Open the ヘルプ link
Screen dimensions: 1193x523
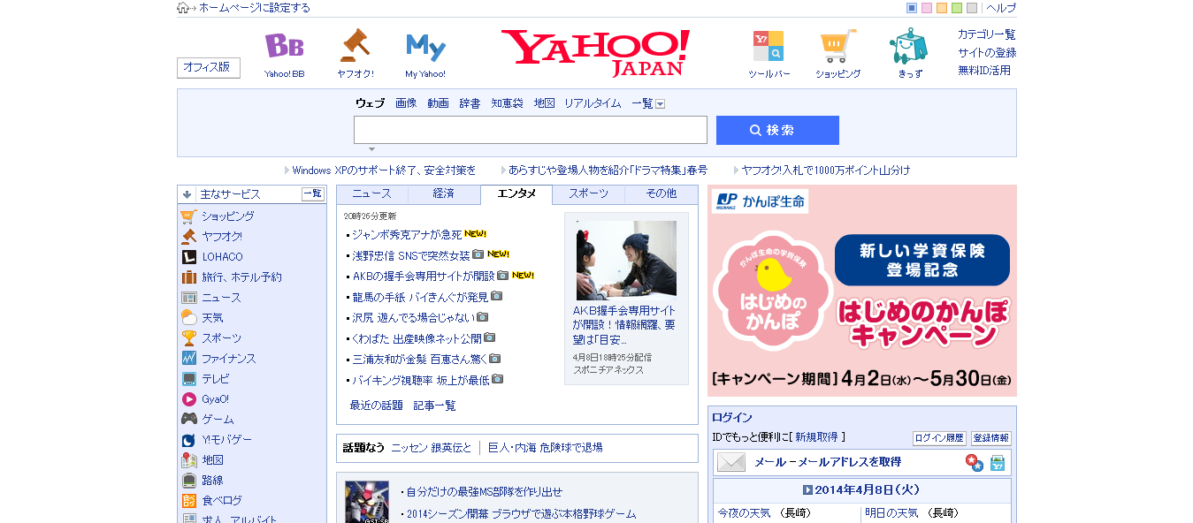point(1001,8)
